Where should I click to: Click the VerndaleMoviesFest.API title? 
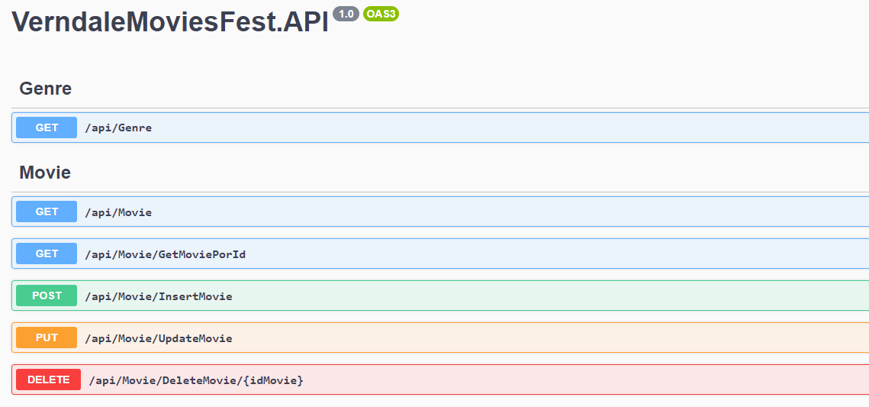click(x=170, y=22)
